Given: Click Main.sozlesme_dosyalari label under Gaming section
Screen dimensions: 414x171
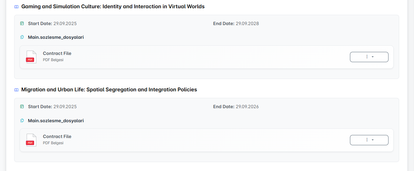Looking at the screenshot, I should (x=56, y=37).
